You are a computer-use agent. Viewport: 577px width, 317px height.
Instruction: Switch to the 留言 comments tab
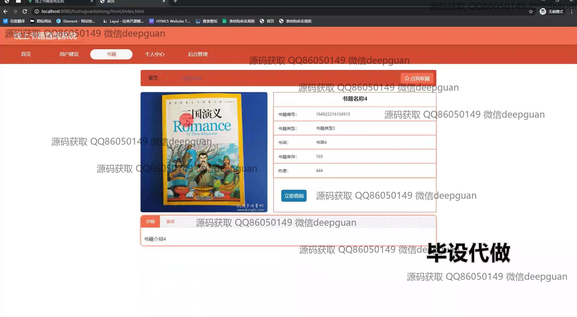170,222
